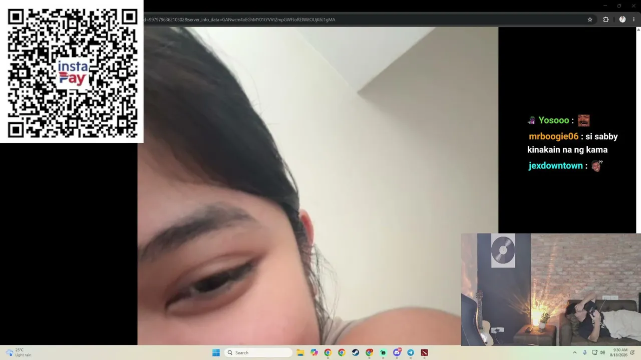The image size is (641, 360).
Task: Click the taskbar Search box
Action: (x=258, y=352)
